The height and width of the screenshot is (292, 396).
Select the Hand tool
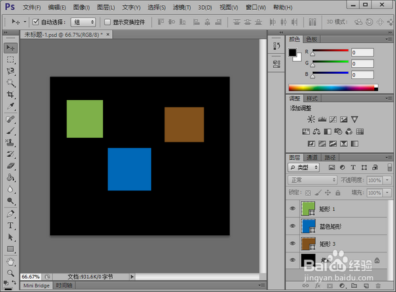(11, 262)
